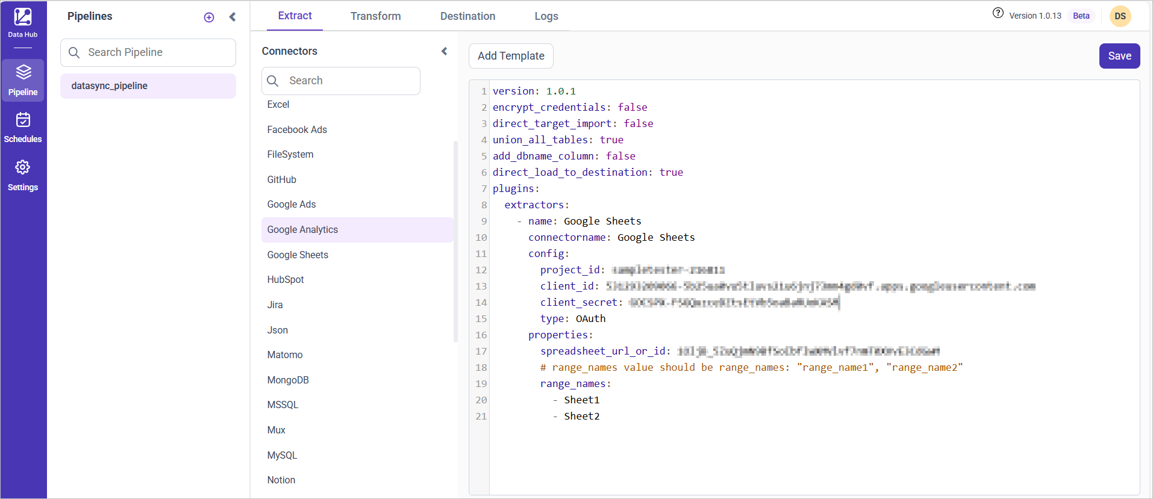The height and width of the screenshot is (499, 1153).
Task: Focus the Search Pipeline field
Action: (x=148, y=52)
